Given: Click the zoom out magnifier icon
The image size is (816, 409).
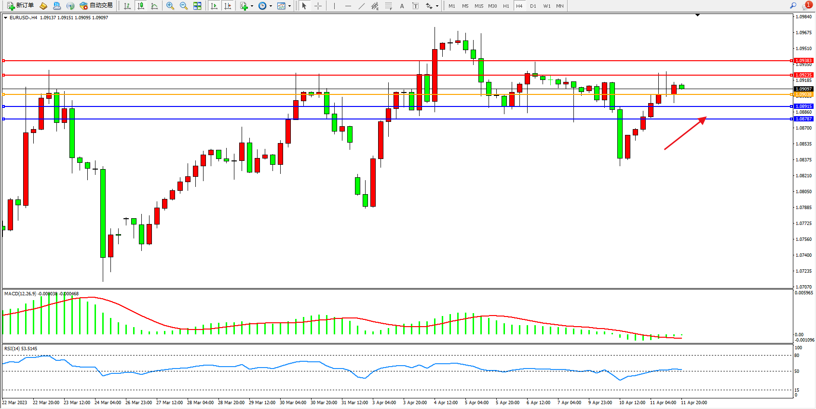Looking at the screenshot, I should (x=184, y=6).
